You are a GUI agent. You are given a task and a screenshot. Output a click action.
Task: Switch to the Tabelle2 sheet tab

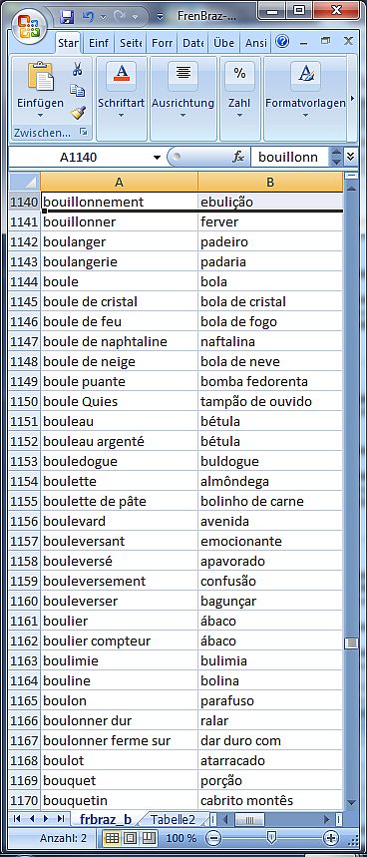(173, 819)
